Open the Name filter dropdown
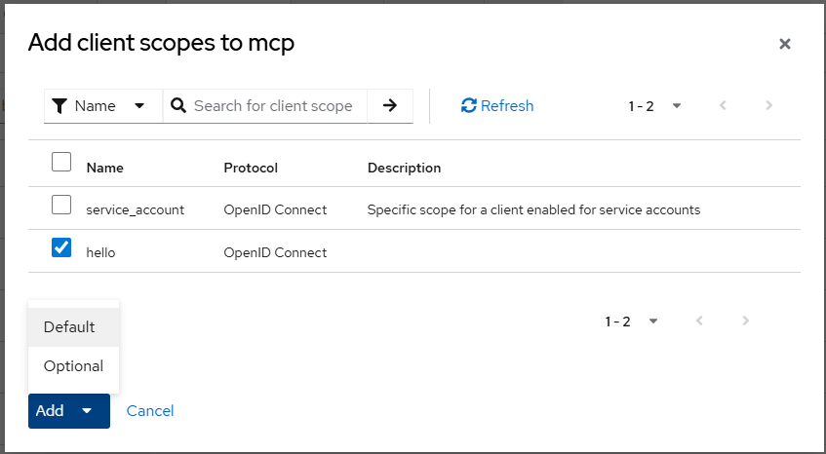This screenshot has height=454, width=826. (x=102, y=106)
